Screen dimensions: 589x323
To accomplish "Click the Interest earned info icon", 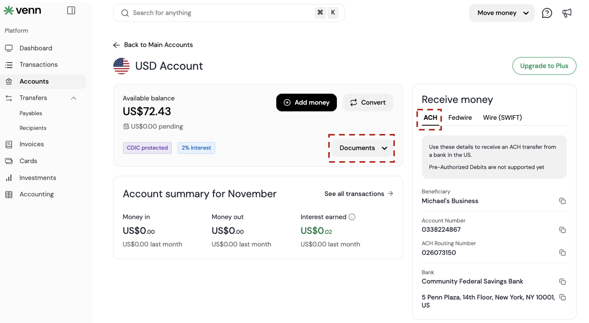I will point(352,217).
